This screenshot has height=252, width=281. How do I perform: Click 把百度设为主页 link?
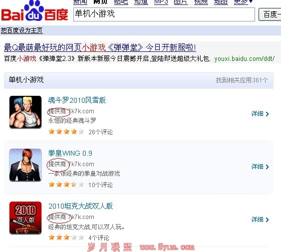21,30
